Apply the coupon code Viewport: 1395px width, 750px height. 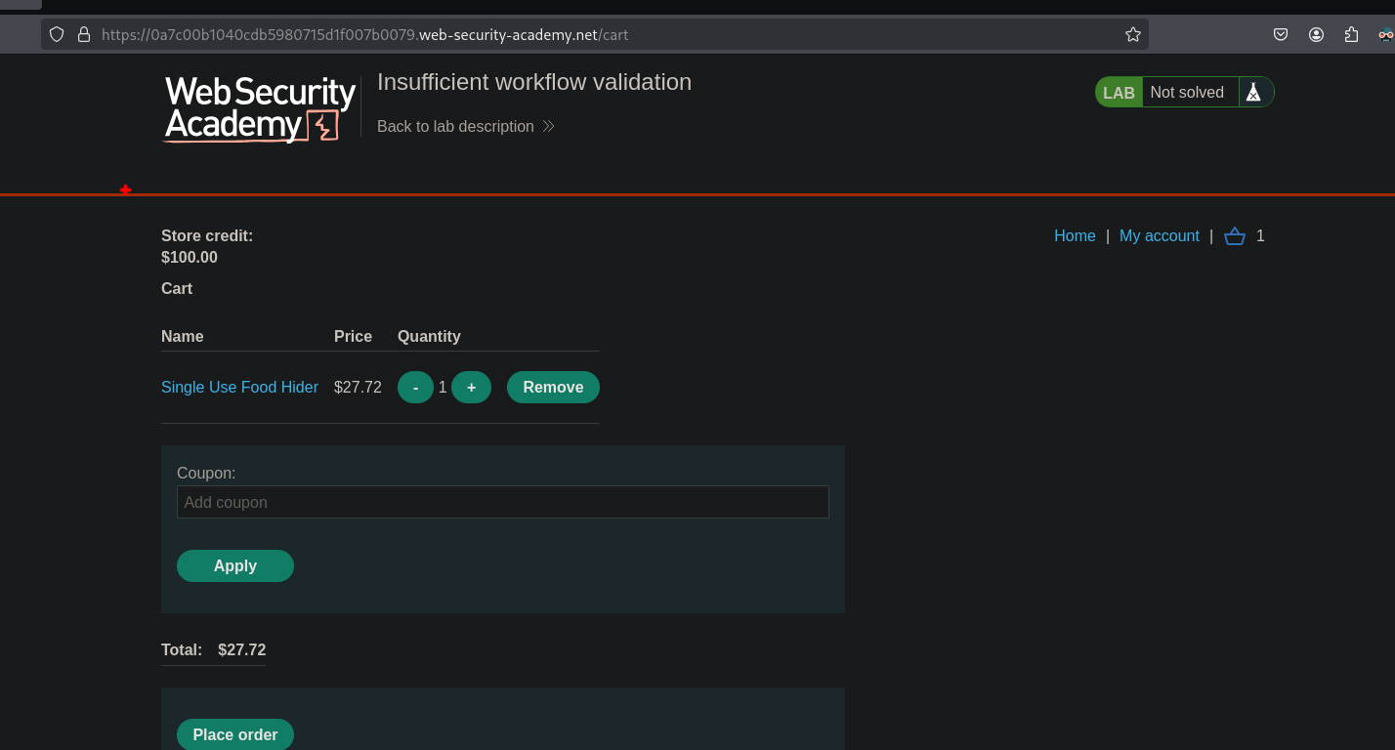(234, 566)
